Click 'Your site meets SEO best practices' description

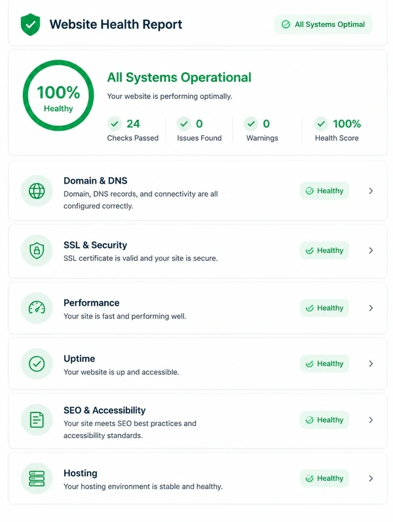[130, 430]
